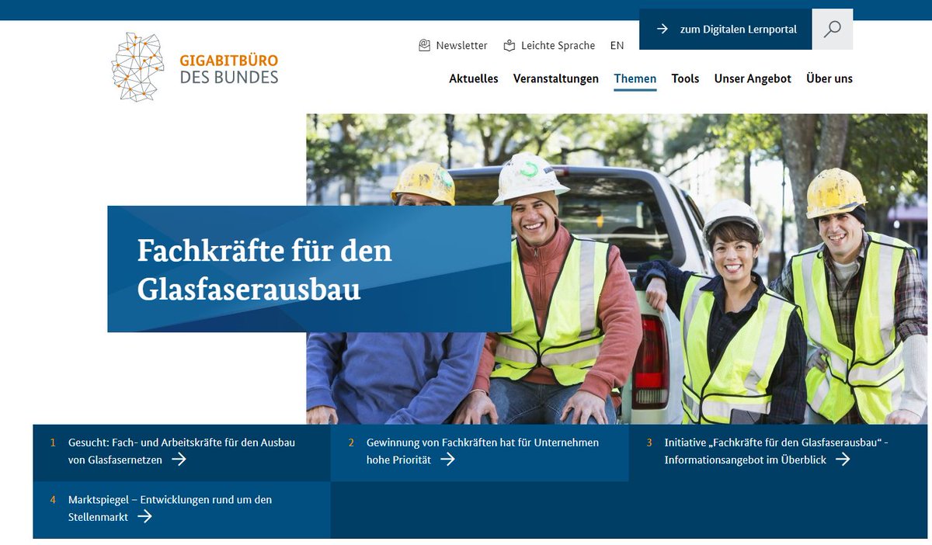
Task: Select the Themen menu item
Action: (635, 78)
